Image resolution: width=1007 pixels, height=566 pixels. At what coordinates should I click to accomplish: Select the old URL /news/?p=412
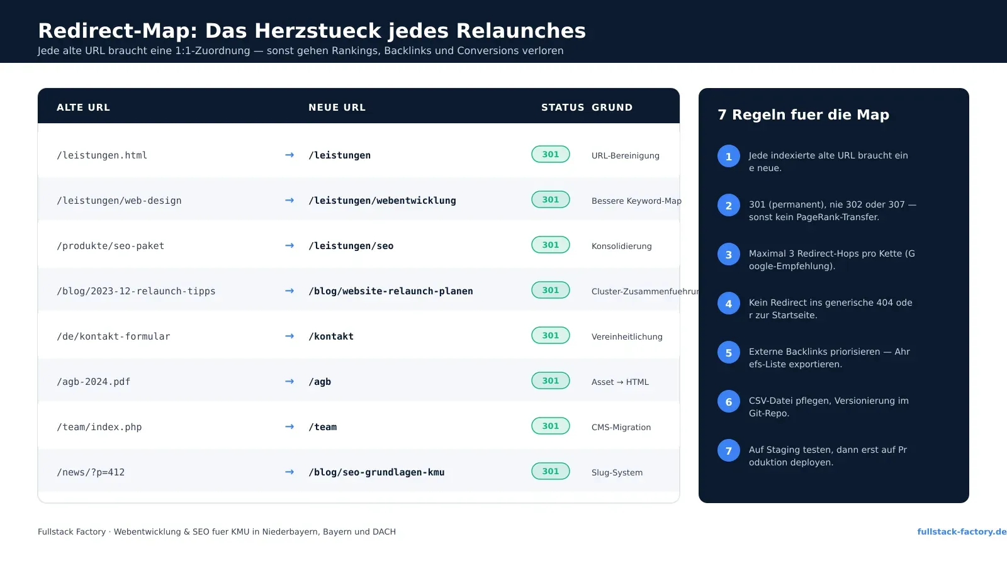91,472
